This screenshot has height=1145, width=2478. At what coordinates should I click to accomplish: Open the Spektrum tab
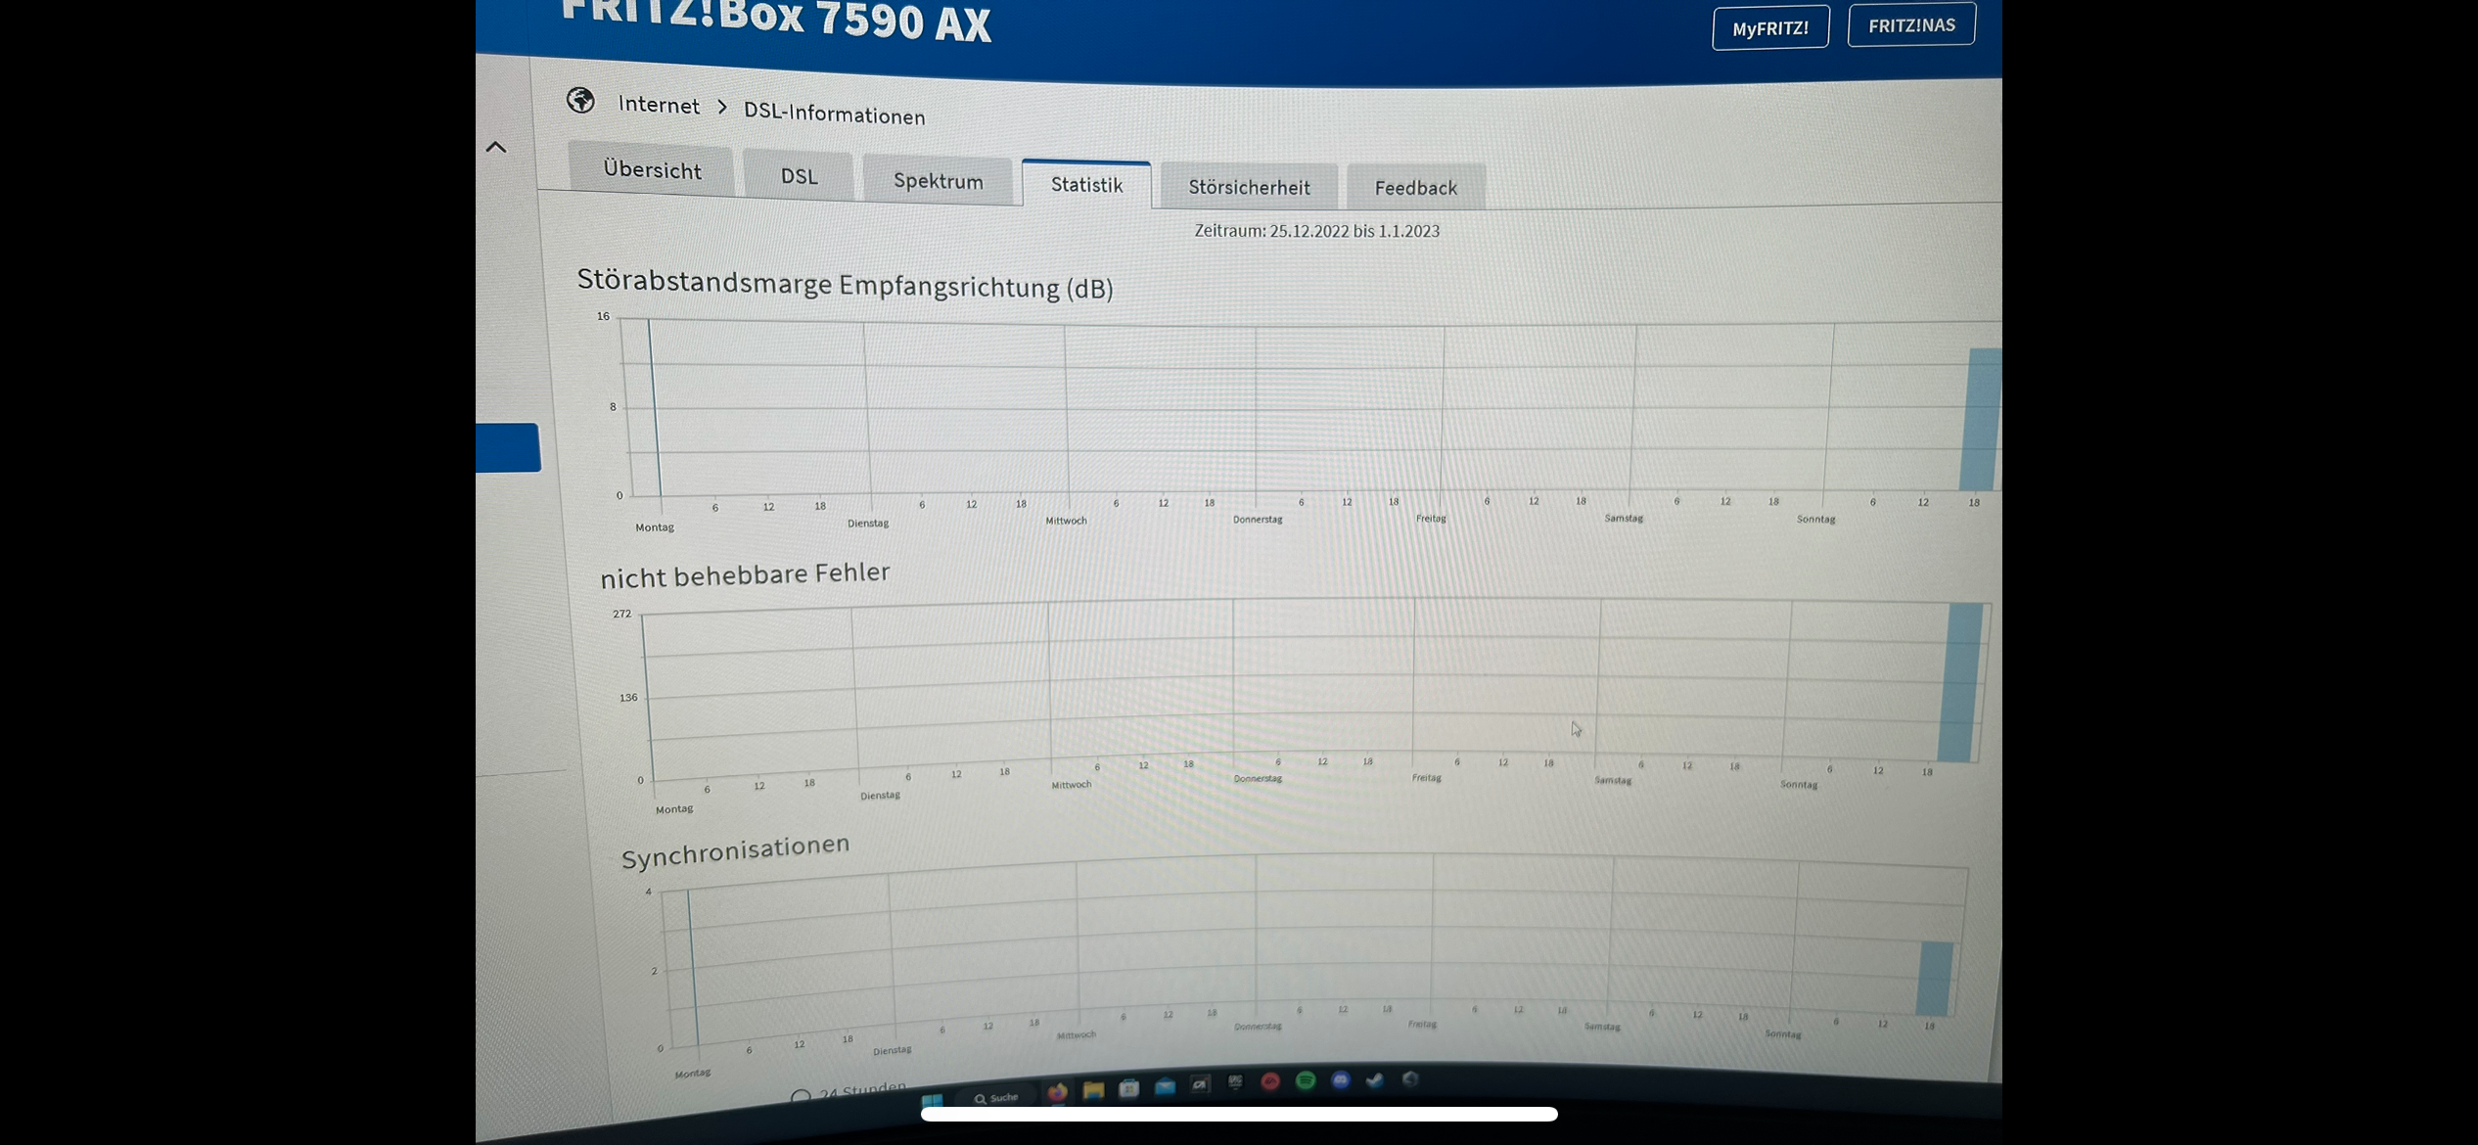click(938, 181)
